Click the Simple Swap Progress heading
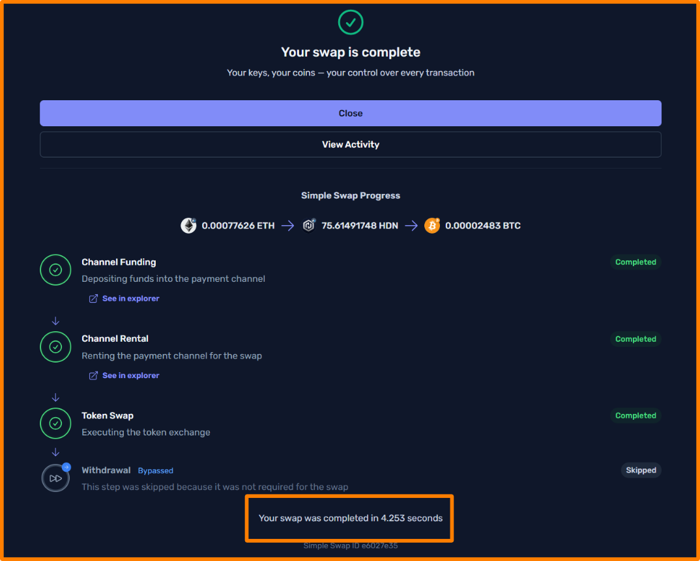 [351, 195]
